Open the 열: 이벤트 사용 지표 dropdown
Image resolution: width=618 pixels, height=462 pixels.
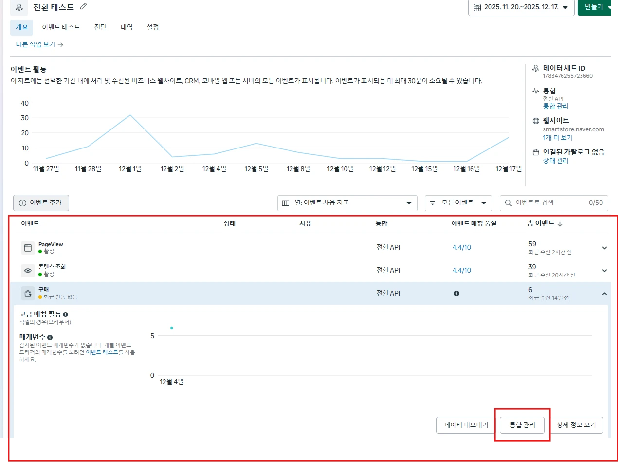click(x=347, y=203)
